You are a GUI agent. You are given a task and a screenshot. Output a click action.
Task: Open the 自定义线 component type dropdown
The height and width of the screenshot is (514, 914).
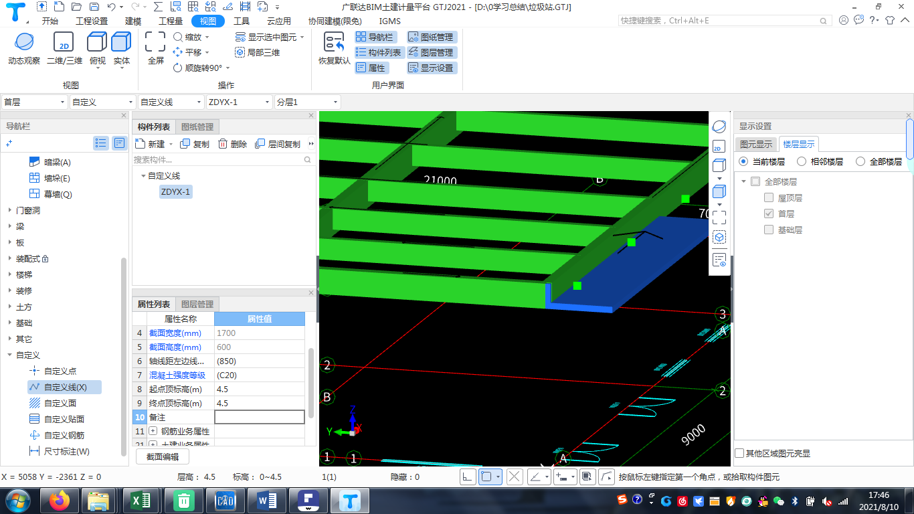pyautogui.click(x=171, y=102)
